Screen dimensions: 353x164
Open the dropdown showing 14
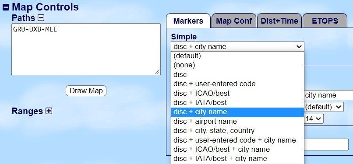[x=314, y=119]
